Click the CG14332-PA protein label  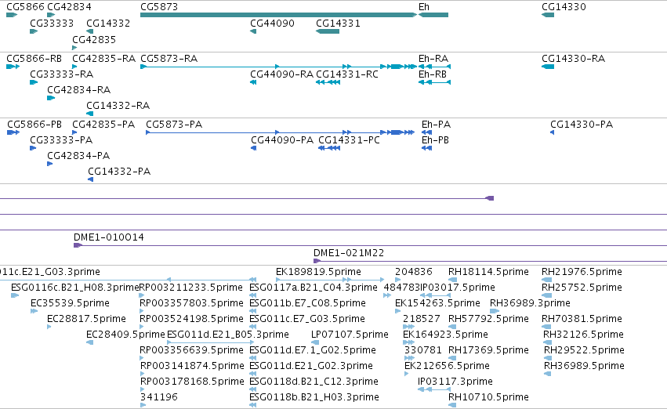[119, 172]
